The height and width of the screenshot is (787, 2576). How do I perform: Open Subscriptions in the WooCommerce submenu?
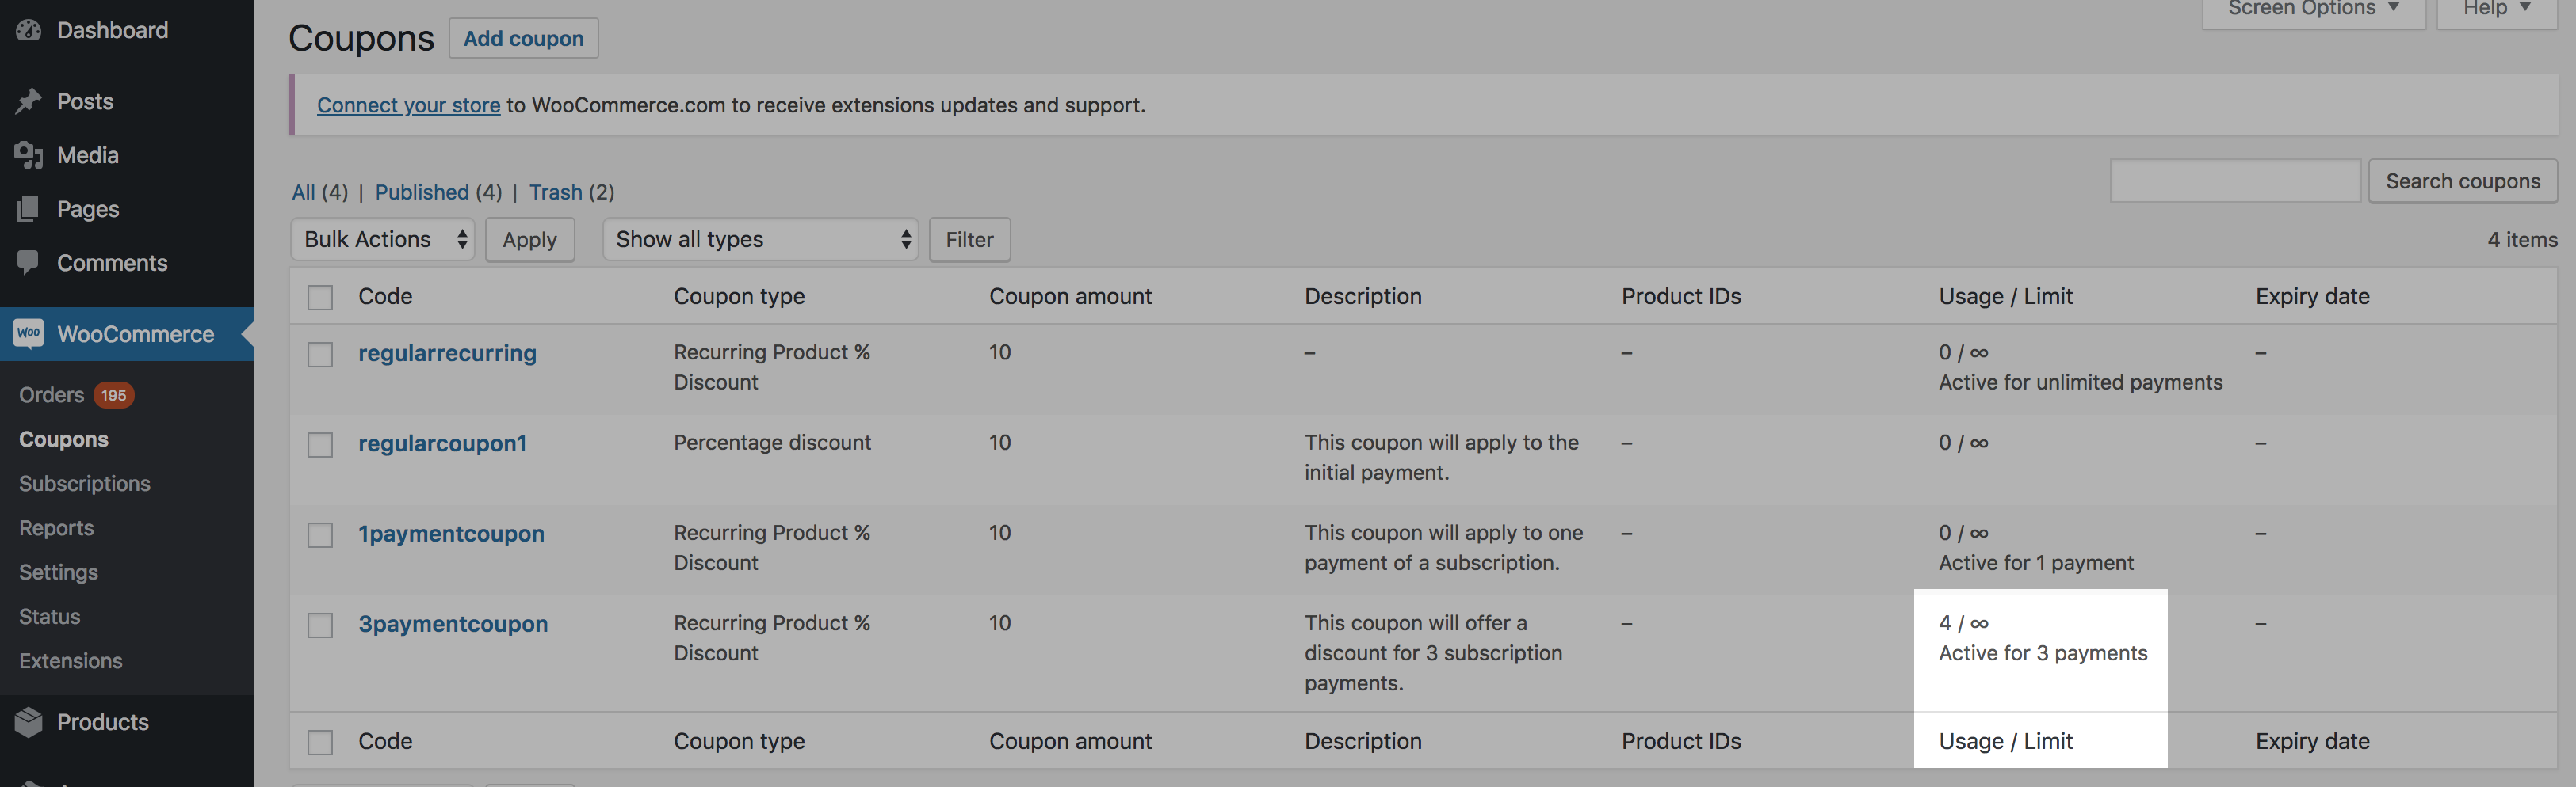point(85,484)
